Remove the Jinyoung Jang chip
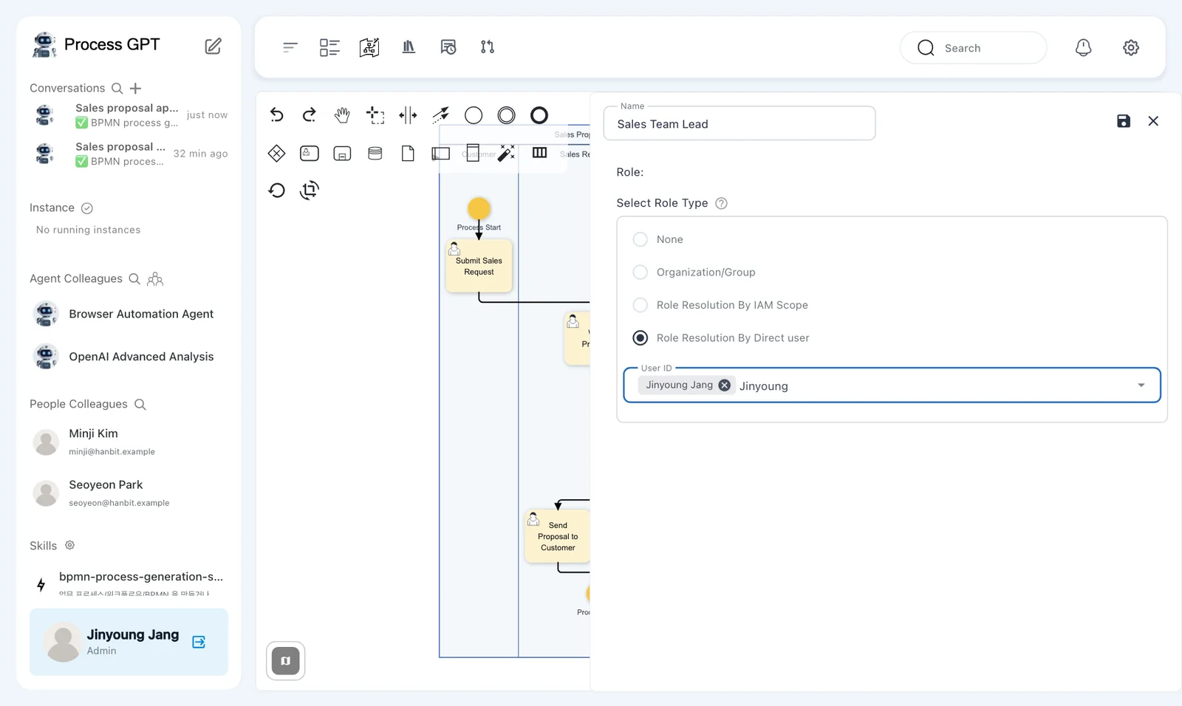The width and height of the screenshot is (1182, 706). pyautogui.click(x=725, y=385)
